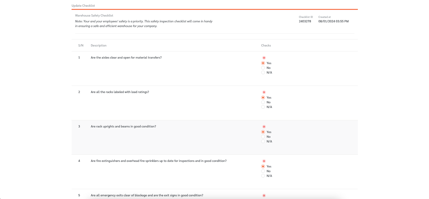Select No for aisles clear question
The width and height of the screenshot is (429, 199).
point(263,68)
